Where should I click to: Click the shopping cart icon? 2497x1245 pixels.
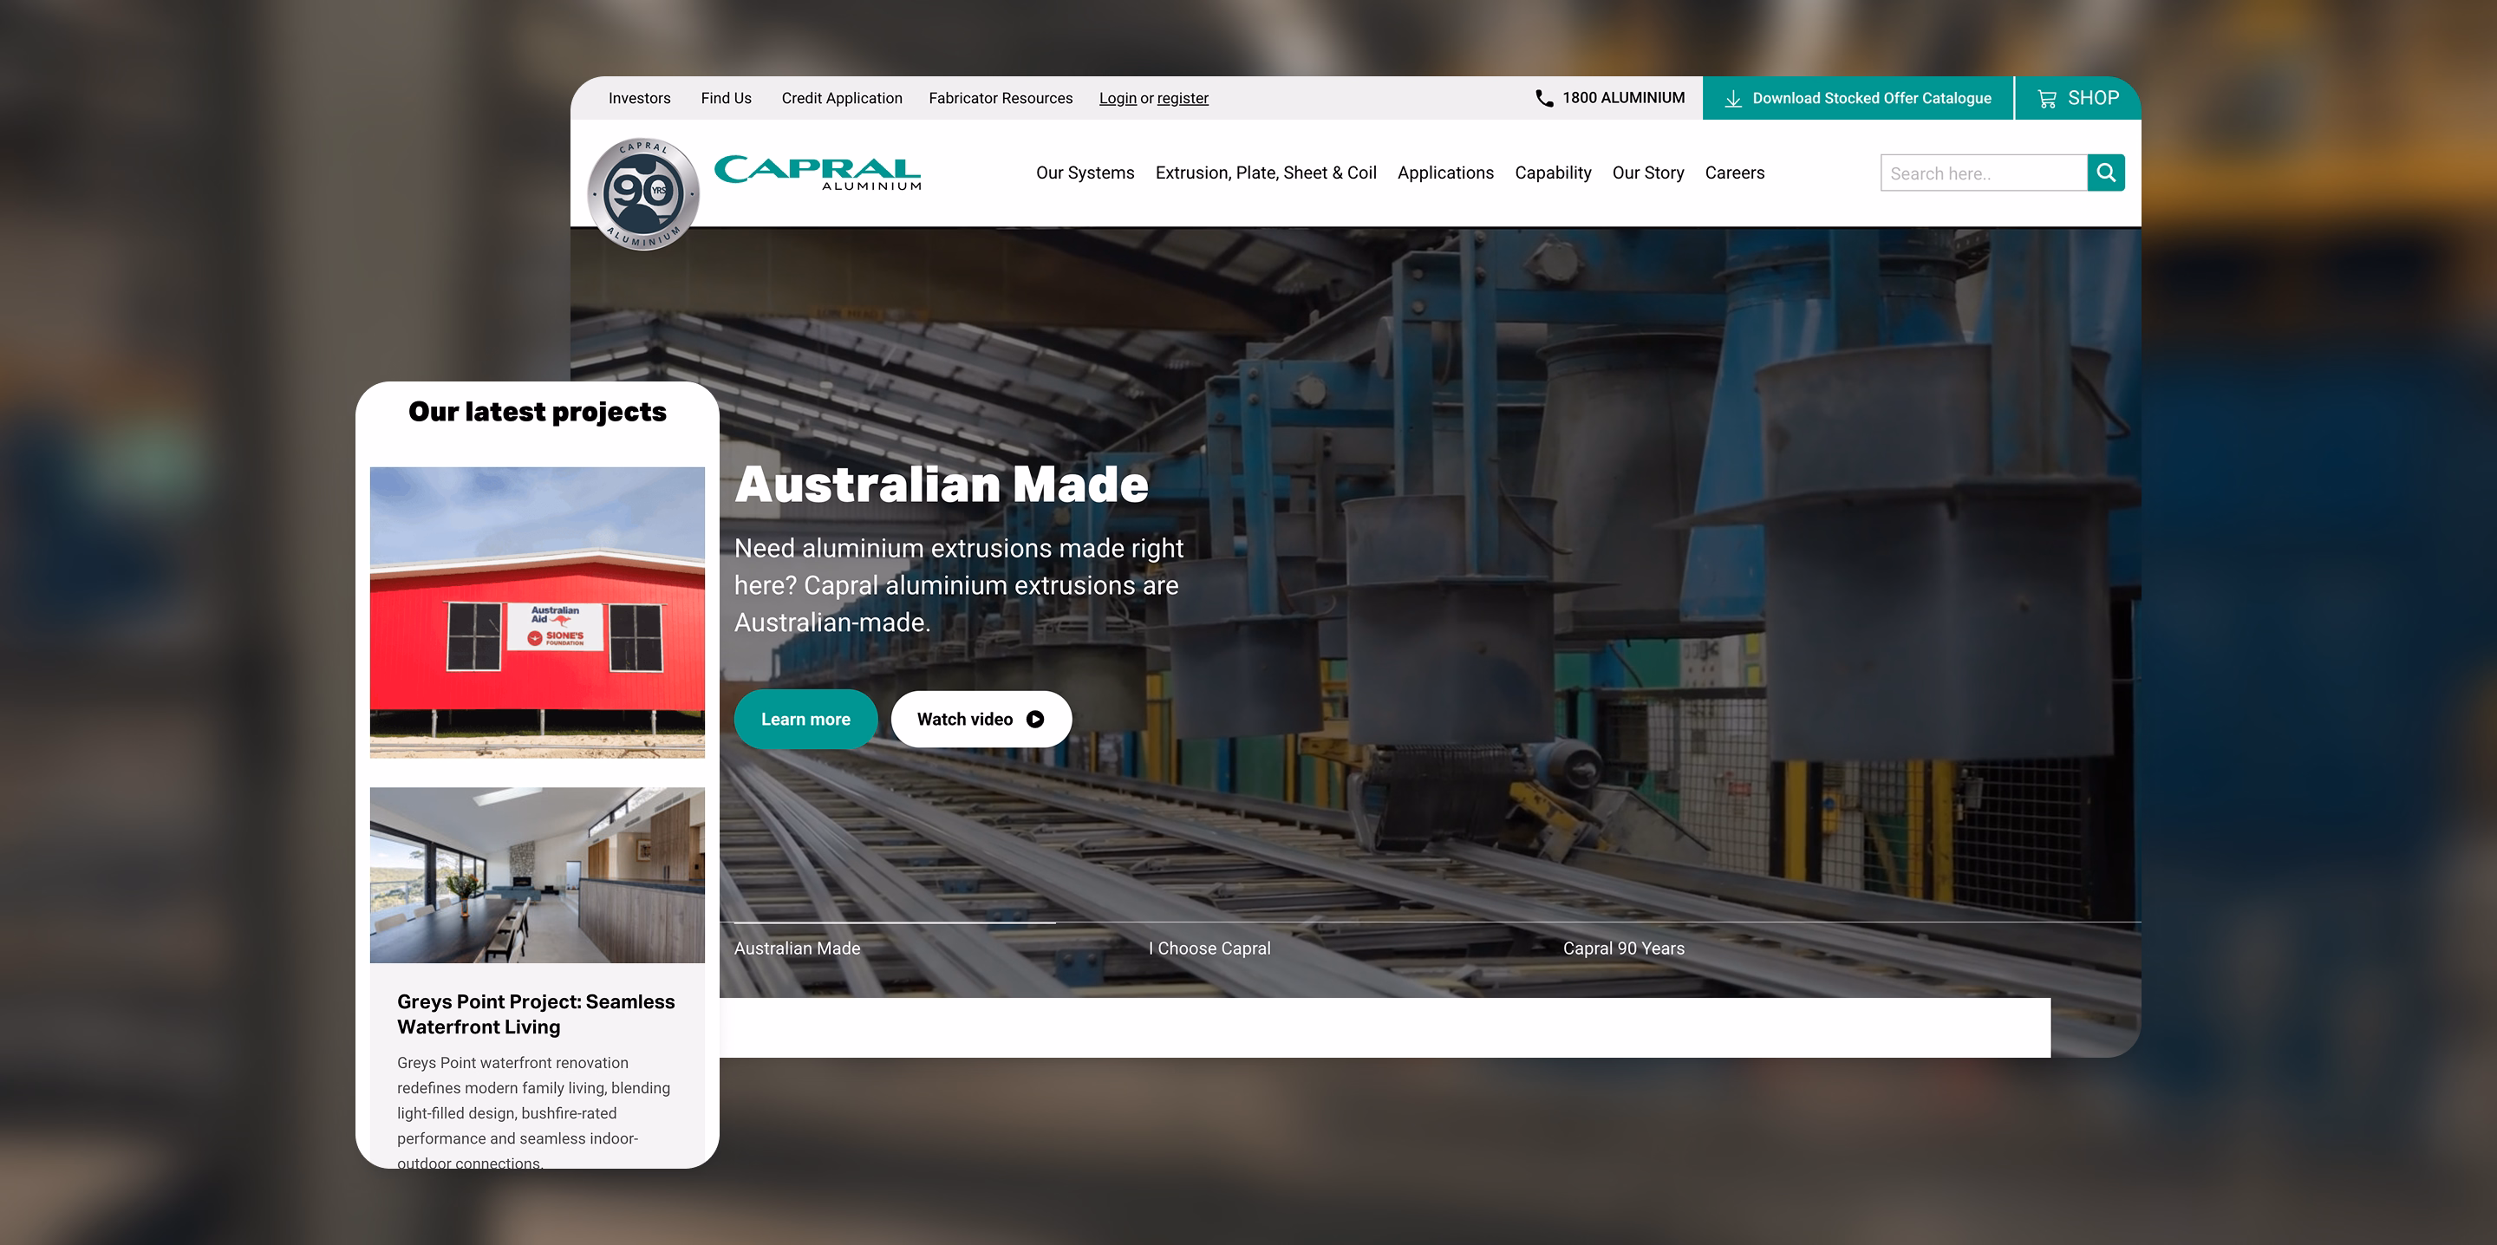2046,99
